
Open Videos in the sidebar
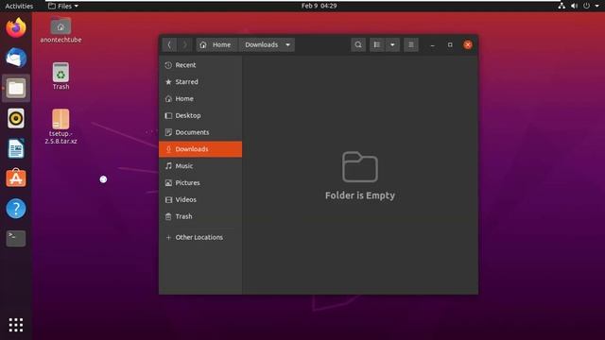[200, 199]
